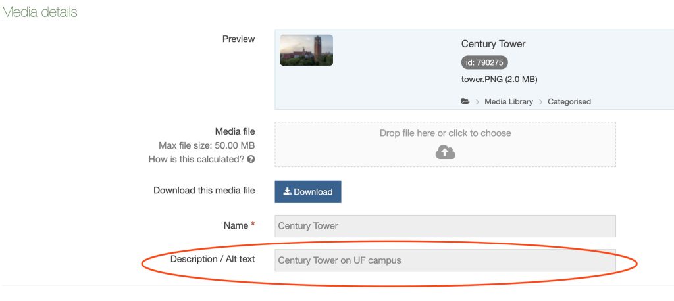Click the cloud upload icon
Viewport: 674px width, 301px height.
point(445,152)
